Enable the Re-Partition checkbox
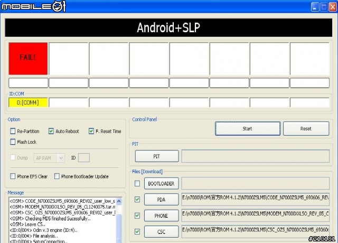 pyautogui.click(x=13, y=131)
